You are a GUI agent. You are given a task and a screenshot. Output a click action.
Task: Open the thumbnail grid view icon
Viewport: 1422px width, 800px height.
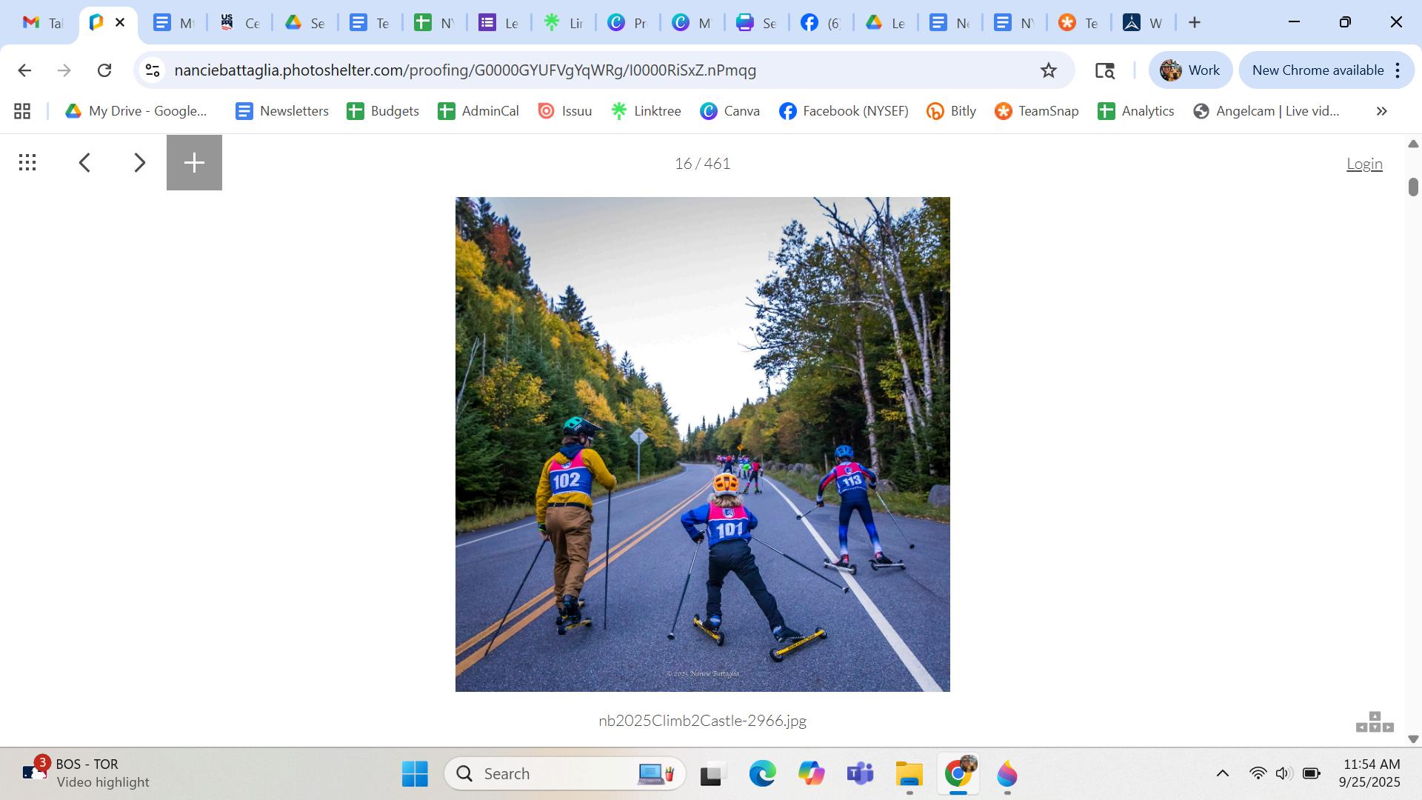[x=27, y=163]
